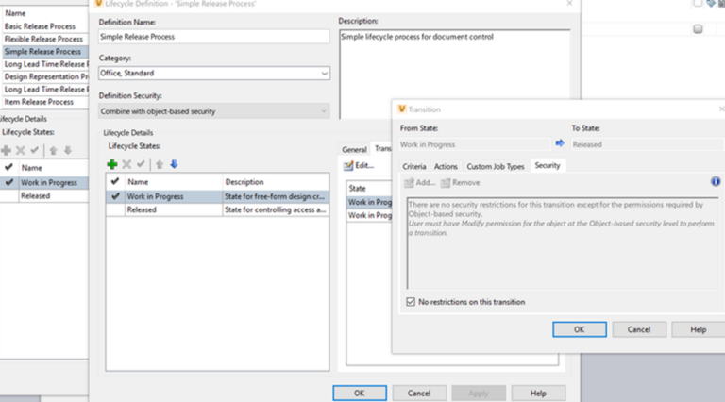Click the Definition Name input field

pyautogui.click(x=214, y=37)
